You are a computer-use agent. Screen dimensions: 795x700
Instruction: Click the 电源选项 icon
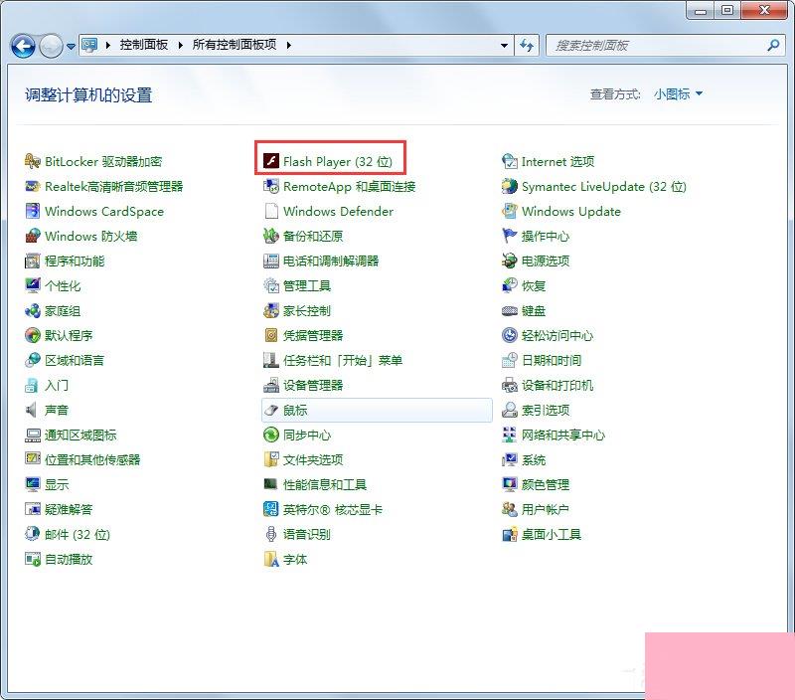click(x=510, y=261)
